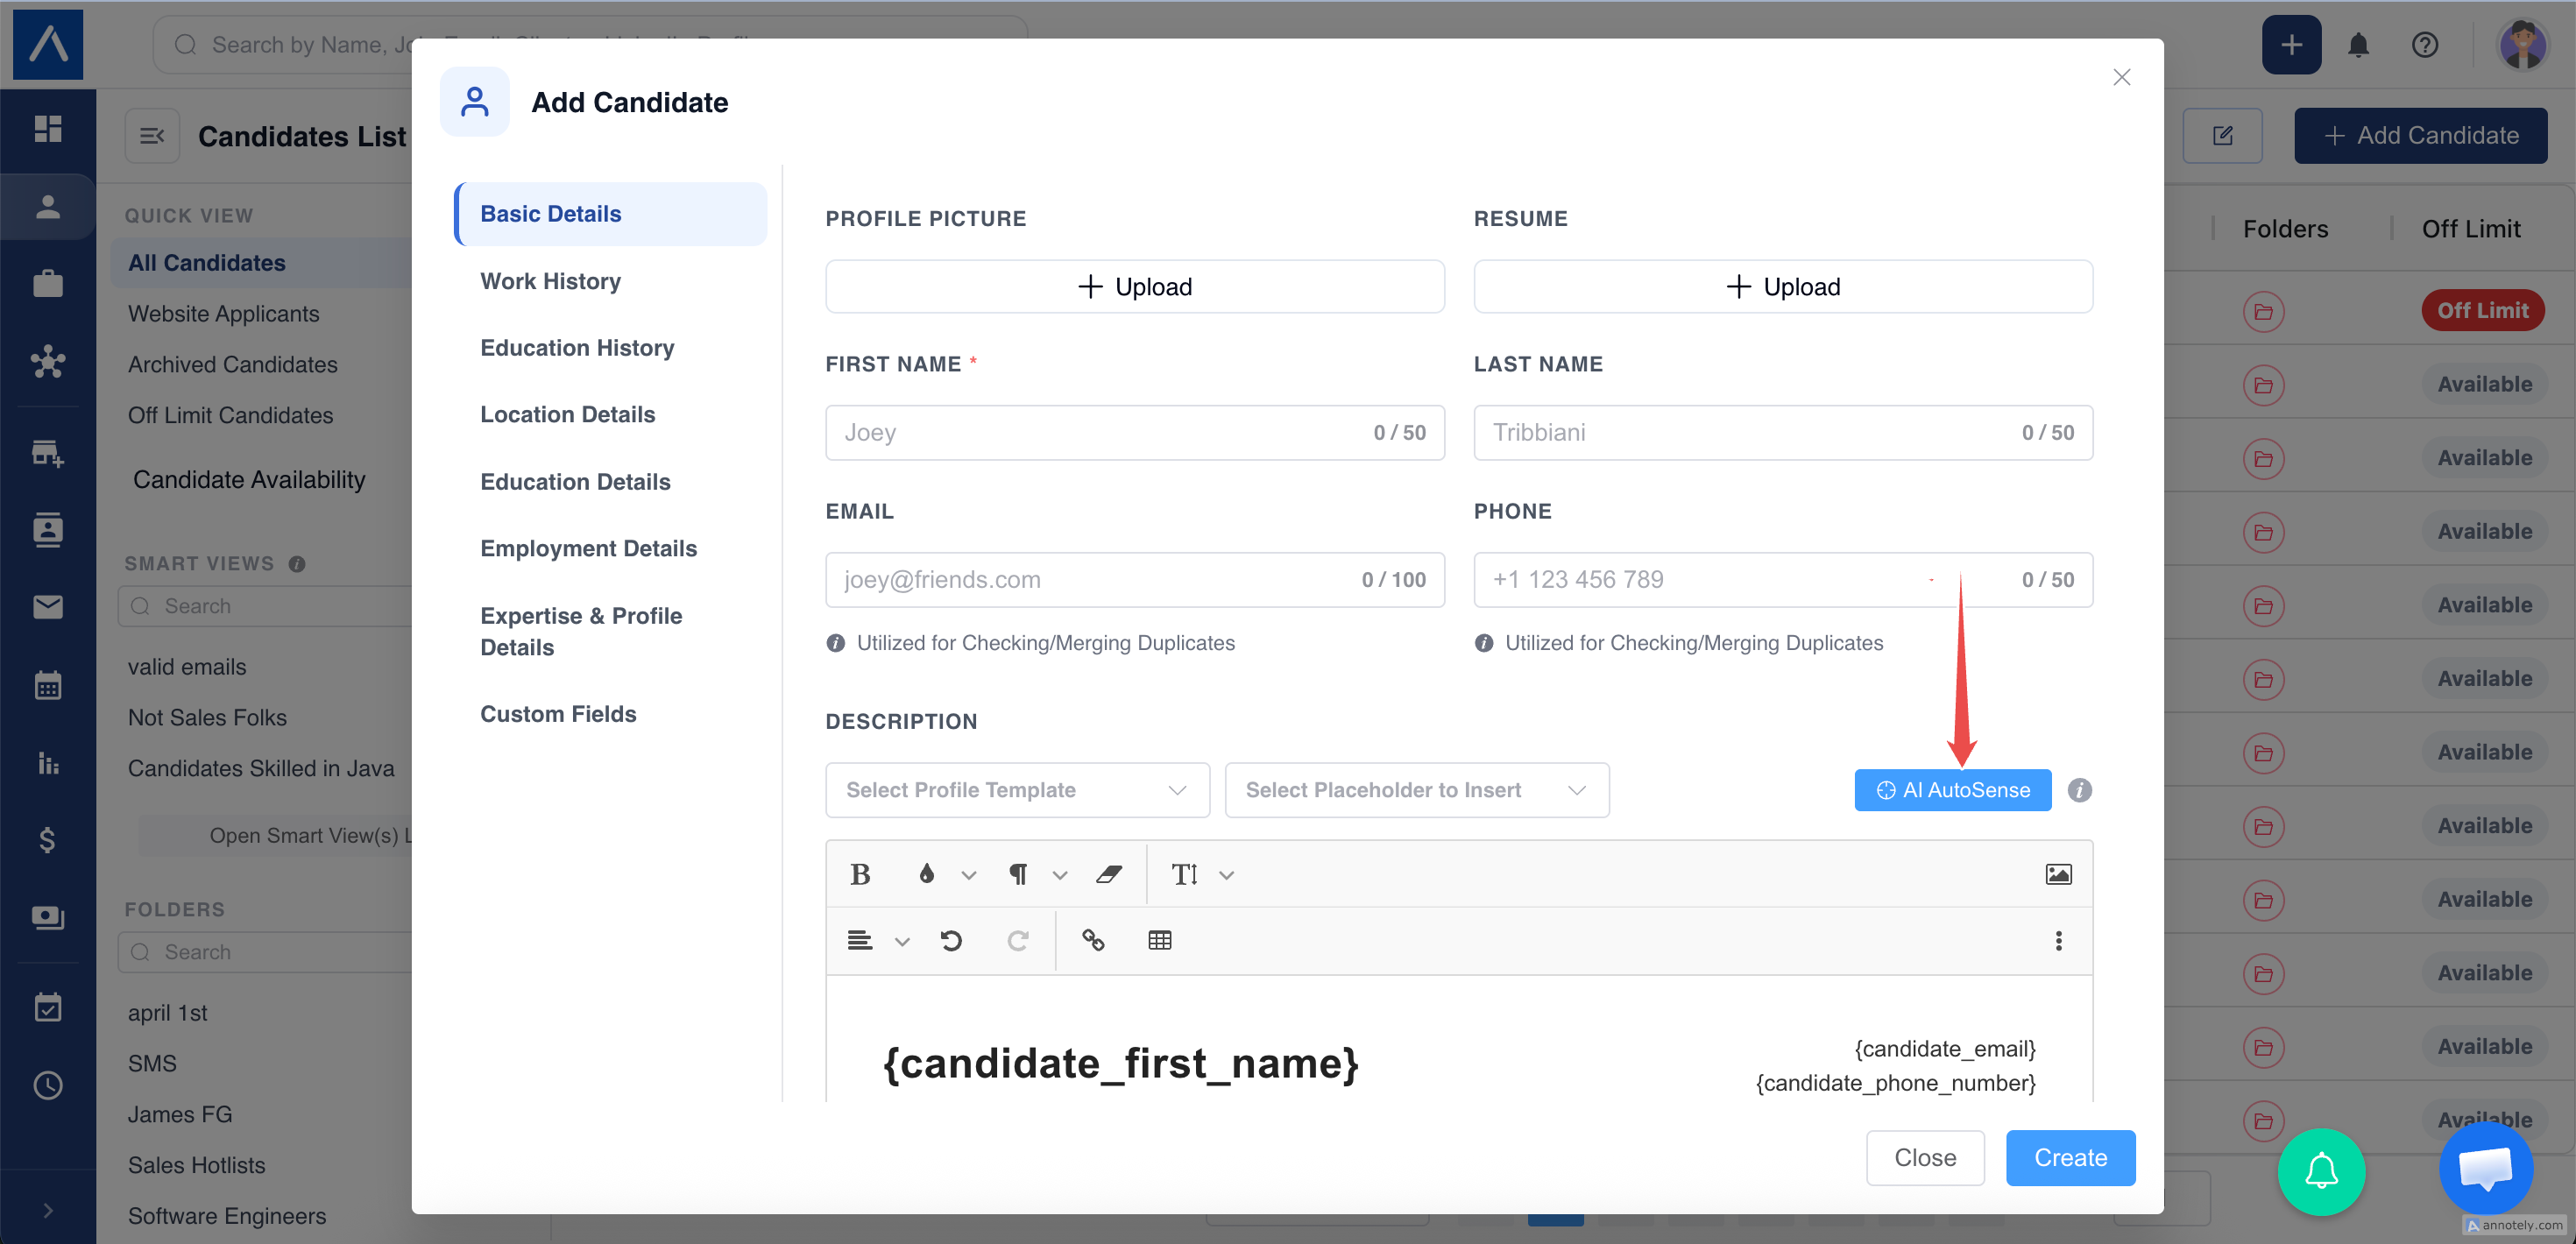Insert link in the description
2576x1244 pixels.
(x=1093, y=941)
